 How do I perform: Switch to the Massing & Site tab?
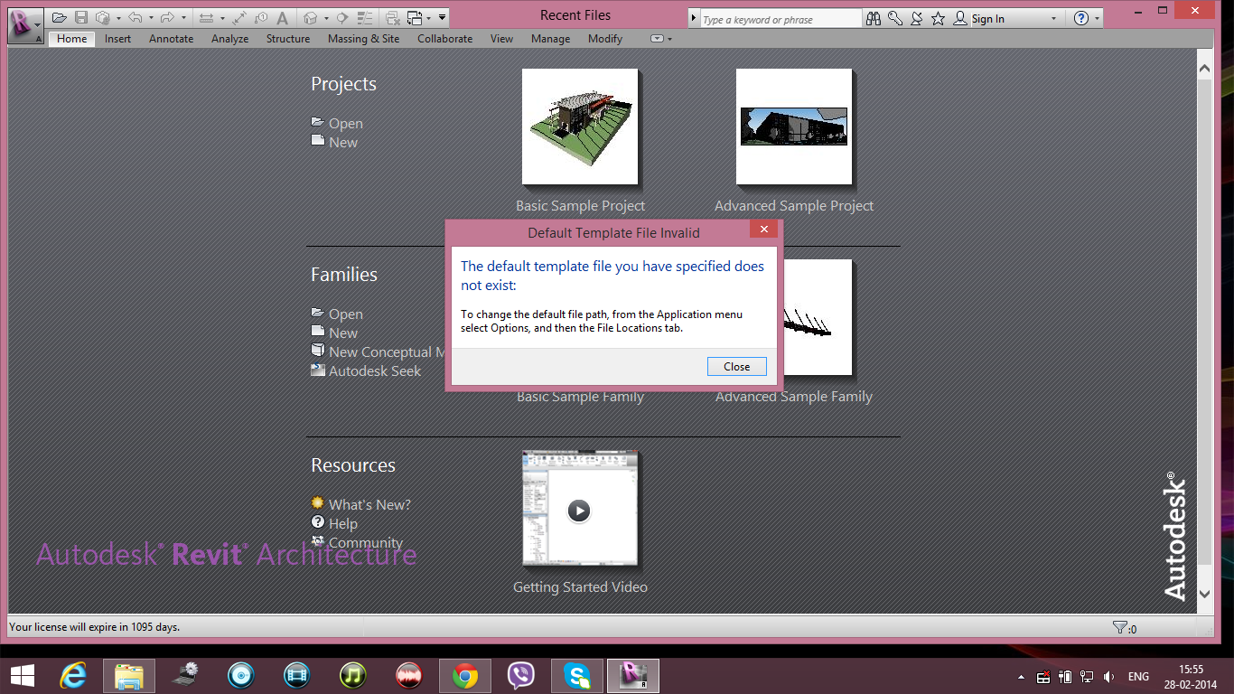tap(363, 39)
